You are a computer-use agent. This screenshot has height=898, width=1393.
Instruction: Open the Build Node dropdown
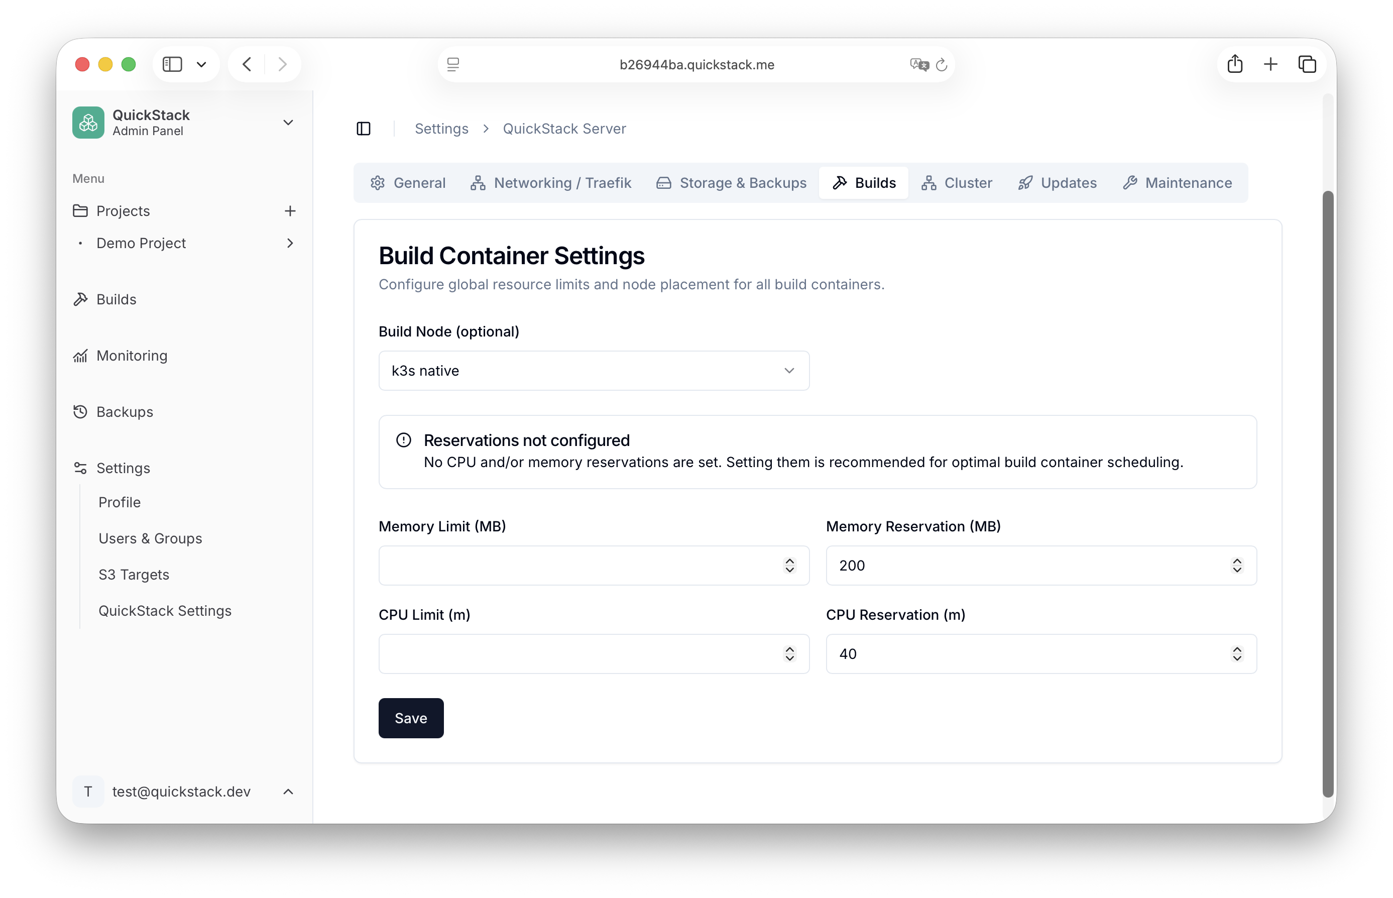point(594,371)
